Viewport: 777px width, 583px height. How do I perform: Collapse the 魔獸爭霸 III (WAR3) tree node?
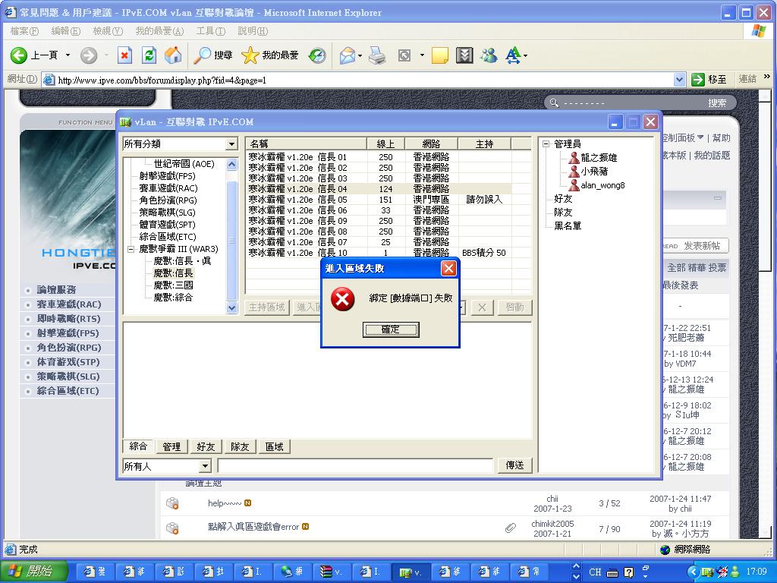pyautogui.click(x=131, y=249)
